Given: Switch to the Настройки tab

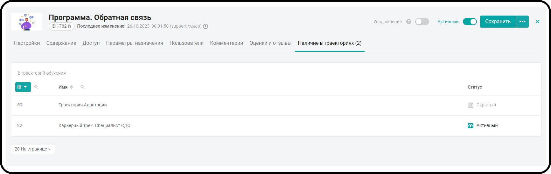Looking at the screenshot, I should coord(27,43).
